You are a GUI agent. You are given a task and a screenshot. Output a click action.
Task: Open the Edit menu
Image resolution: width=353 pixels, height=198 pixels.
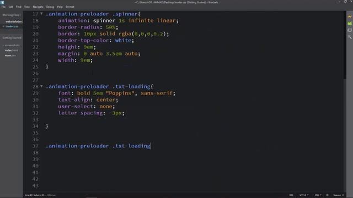click(x=10, y=7)
